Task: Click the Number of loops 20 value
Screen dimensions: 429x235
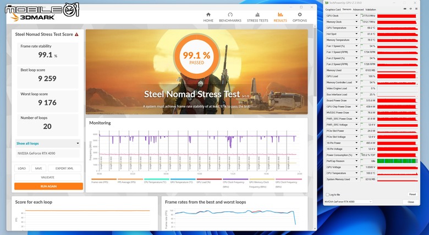Action: pos(47,126)
